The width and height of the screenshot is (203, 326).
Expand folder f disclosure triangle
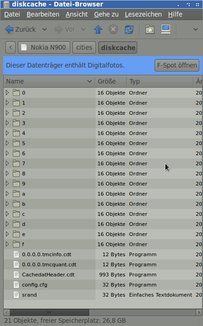click(x=7, y=244)
